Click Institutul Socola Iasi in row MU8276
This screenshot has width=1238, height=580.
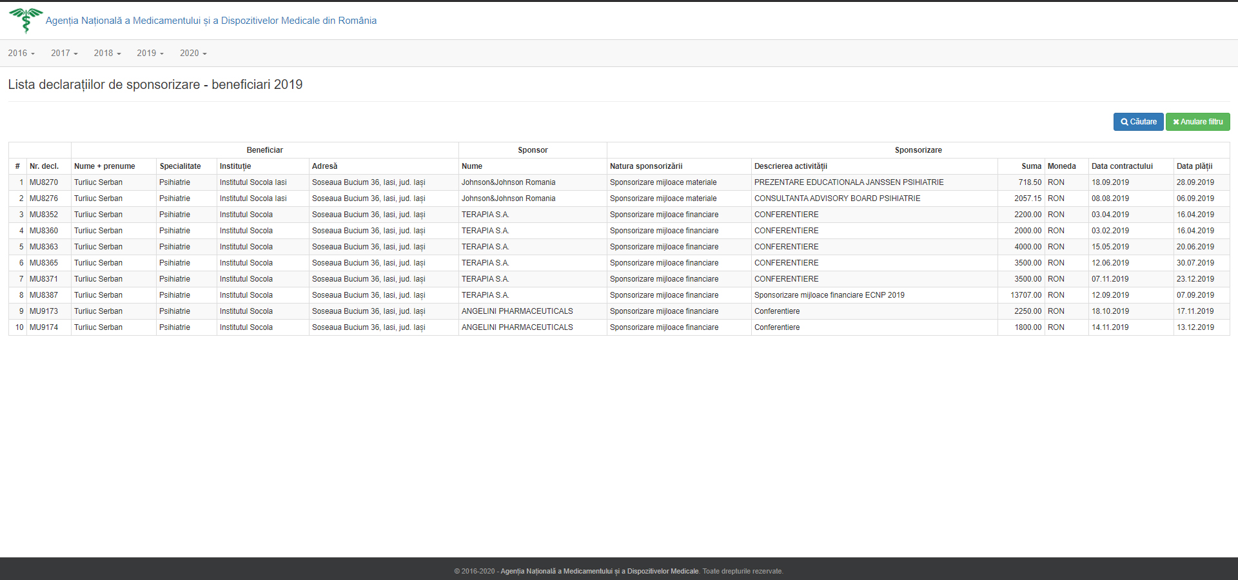(x=253, y=198)
